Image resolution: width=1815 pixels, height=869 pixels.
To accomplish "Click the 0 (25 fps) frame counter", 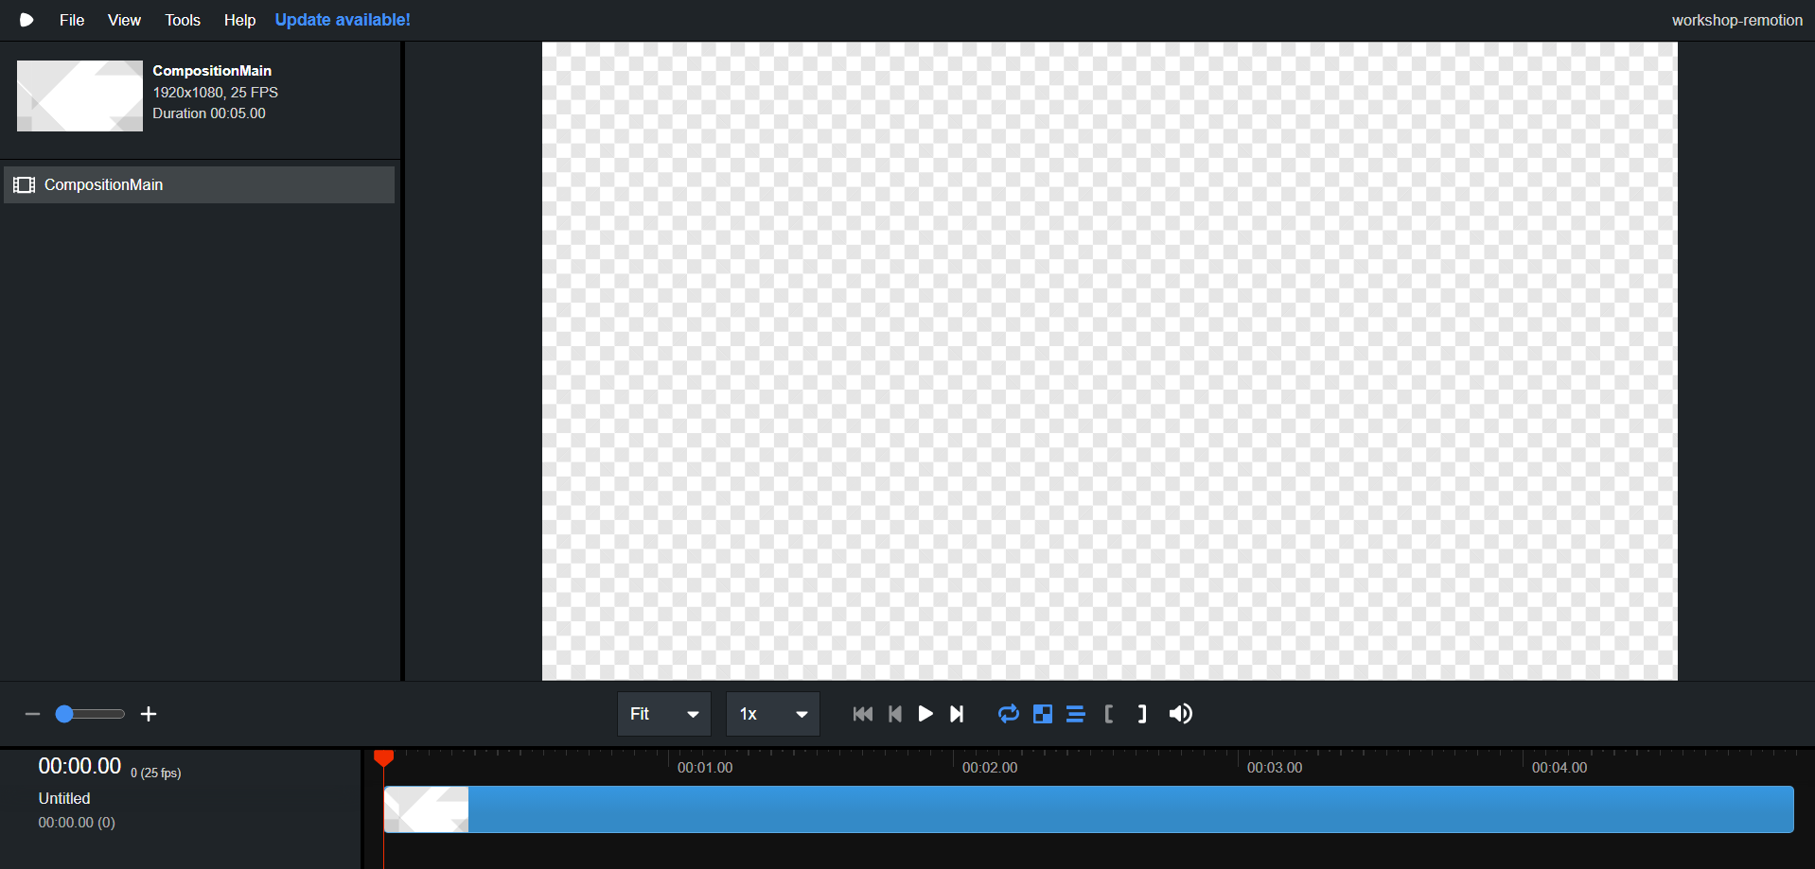I will tap(156, 773).
